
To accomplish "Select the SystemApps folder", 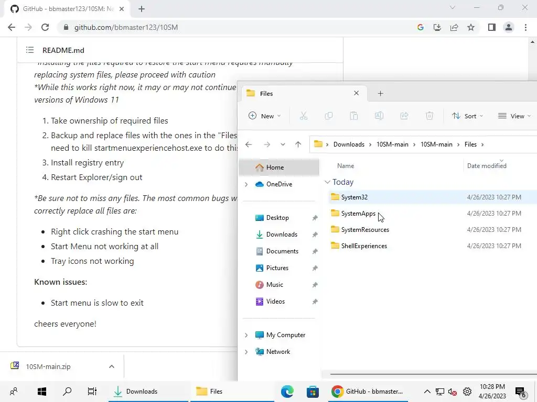I will pos(358,214).
